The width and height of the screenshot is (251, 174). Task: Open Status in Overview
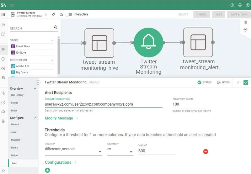pos(14,103)
